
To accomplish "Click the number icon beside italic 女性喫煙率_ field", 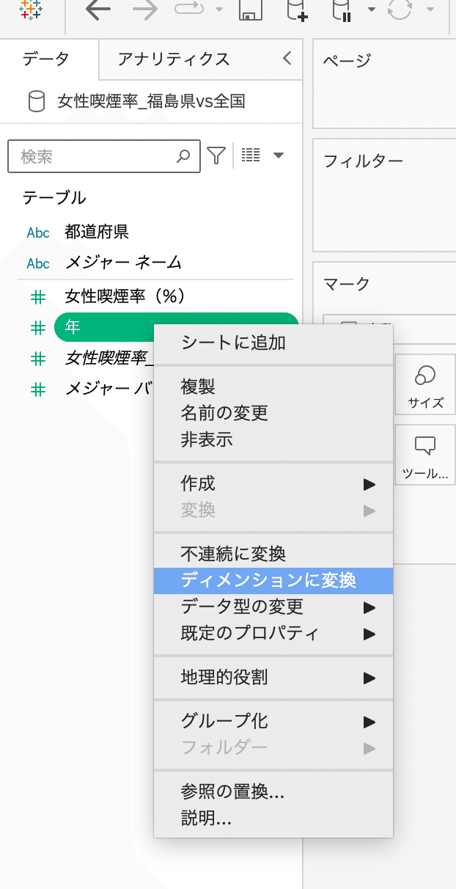I will coord(38,359).
